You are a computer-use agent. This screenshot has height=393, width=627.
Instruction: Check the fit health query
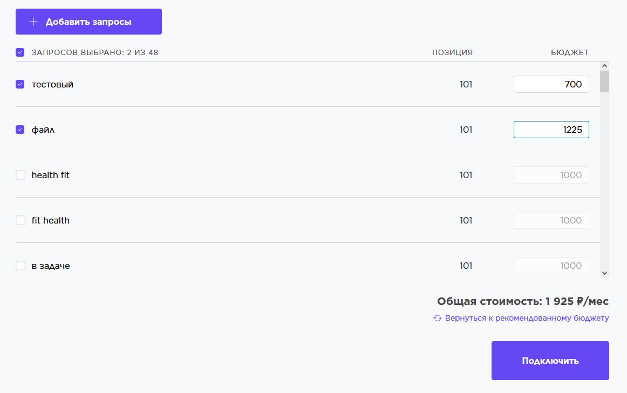tap(20, 220)
